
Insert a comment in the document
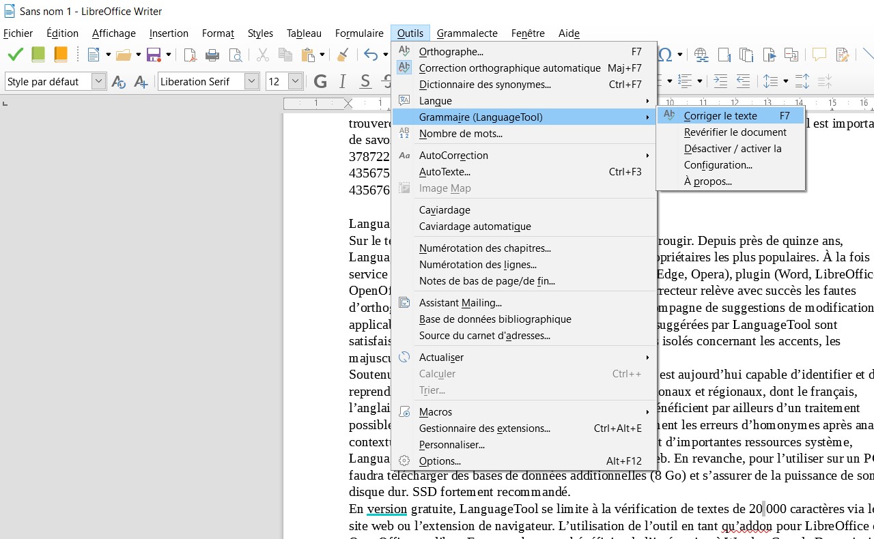(819, 55)
